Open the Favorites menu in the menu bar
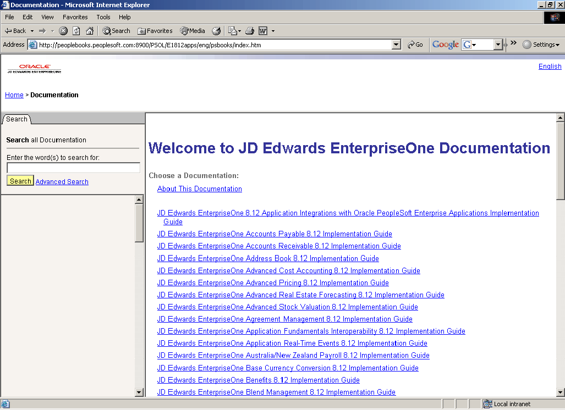Viewport: 565px width, 410px height. point(75,17)
